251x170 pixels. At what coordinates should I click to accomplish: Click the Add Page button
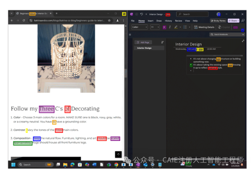click(x=143, y=42)
